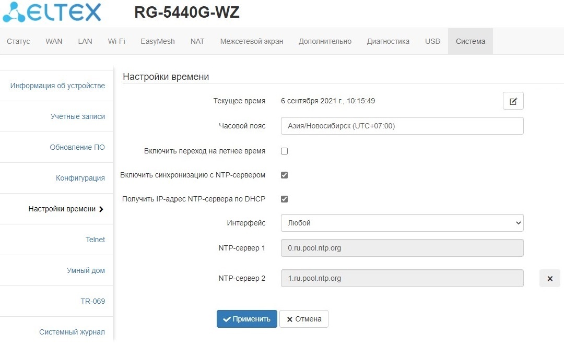Screen dimensions: 564x346
Task: Click the Применить button
Action: (246, 319)
